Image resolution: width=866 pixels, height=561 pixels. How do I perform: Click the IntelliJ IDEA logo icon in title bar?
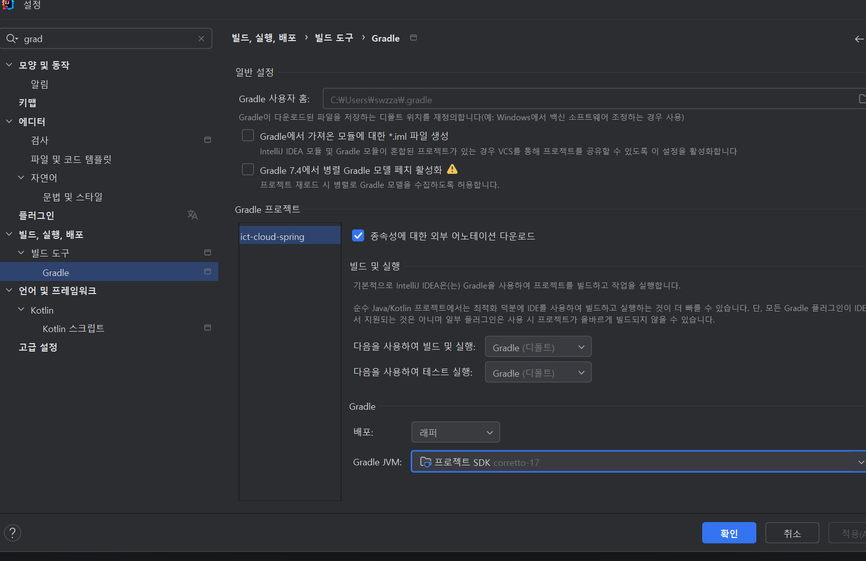pos(8,5)
